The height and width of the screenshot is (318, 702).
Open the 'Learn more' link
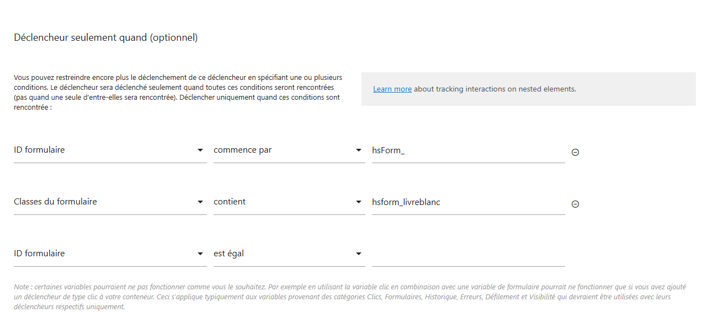(x=392, y=89)
